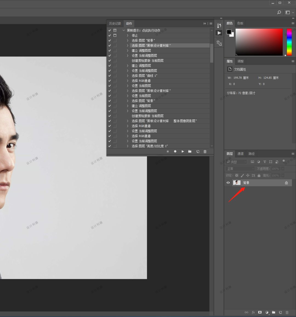Collapse the 黑帆提示：点此执行动作 action
The width and height of the screenshot is (296, 317).
pyautogui.click(x=124, y=30)
